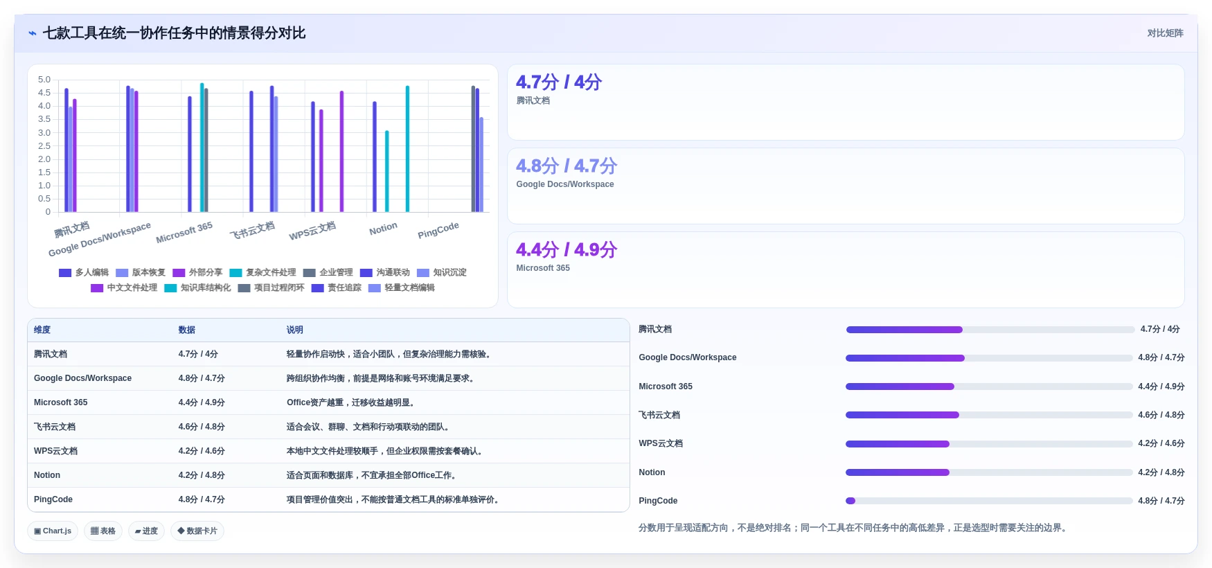Toggle the 多人编辑 legend series
This screenshot has width=1212, height=568.
84,273
